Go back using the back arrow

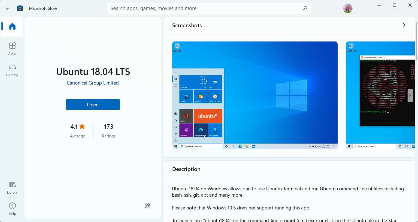click(8, 8)
